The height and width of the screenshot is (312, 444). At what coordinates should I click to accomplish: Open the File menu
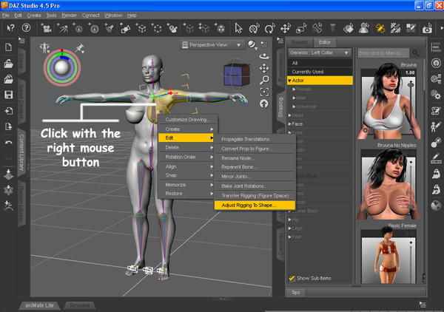6,16
